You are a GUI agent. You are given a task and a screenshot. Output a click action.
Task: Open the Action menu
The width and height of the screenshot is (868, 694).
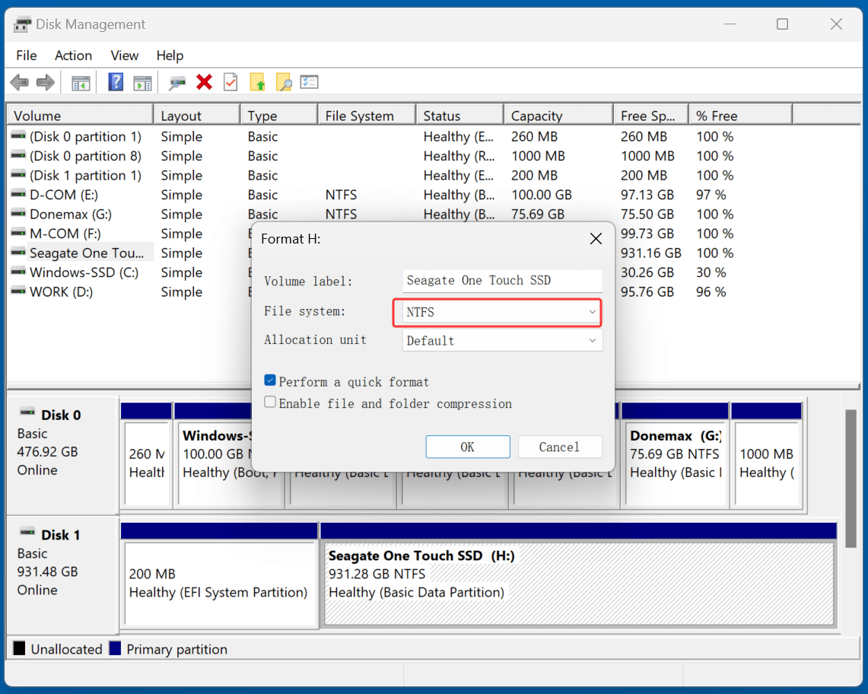pyautogui.click(x=73, y=55)
